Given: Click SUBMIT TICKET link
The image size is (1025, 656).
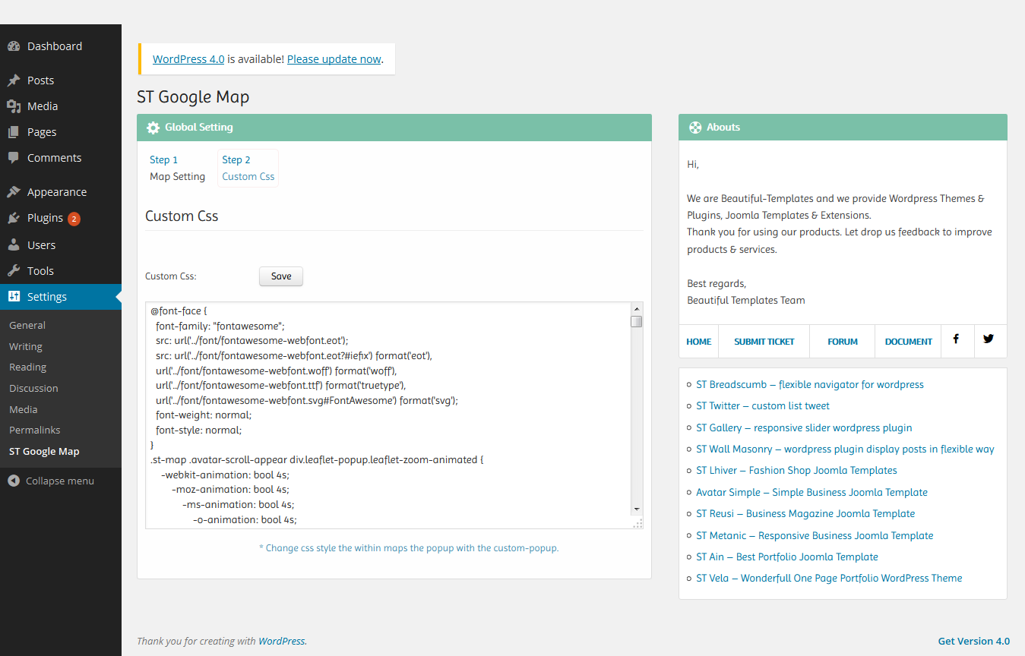Looking at the screenshot, I should pyautogui.click(x=764, y=342).
